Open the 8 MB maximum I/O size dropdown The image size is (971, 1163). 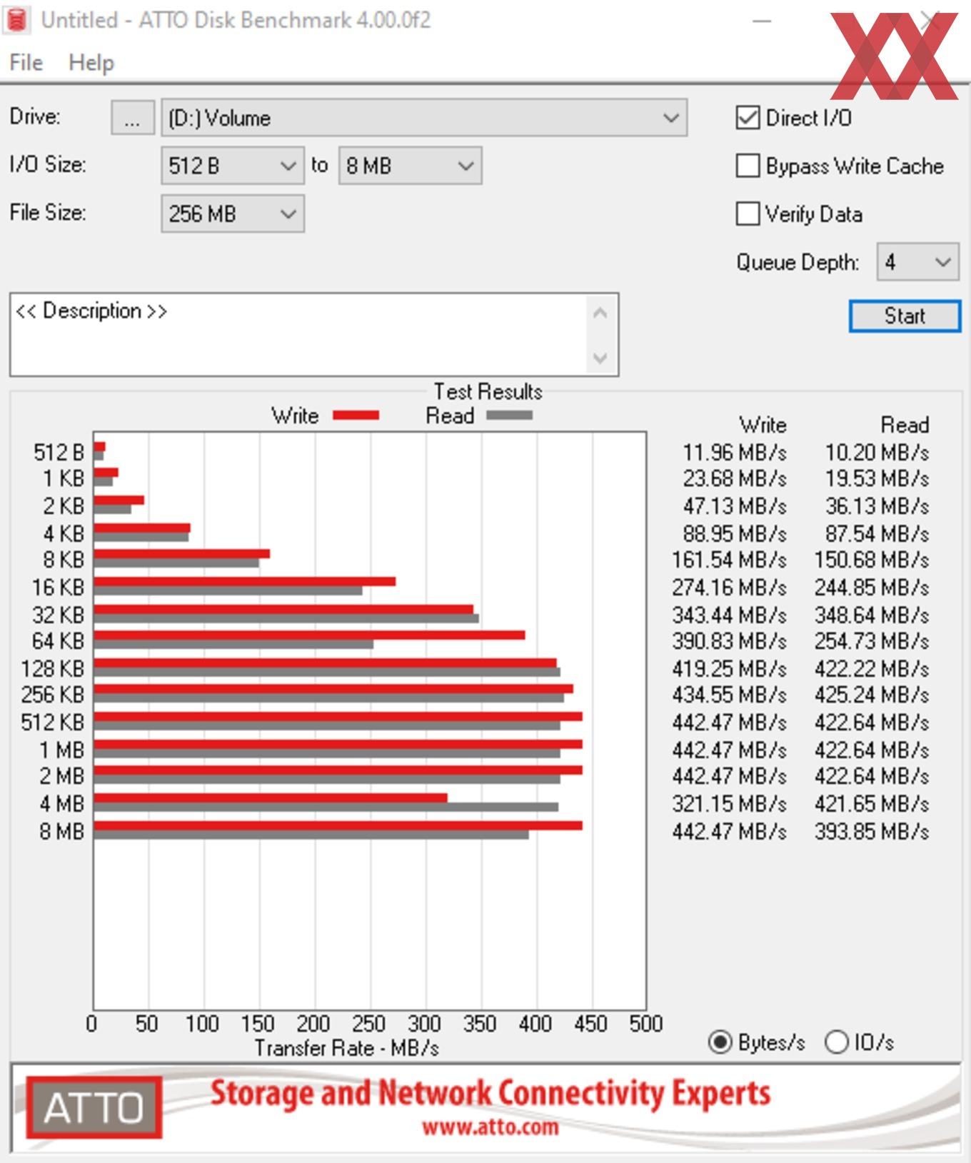click(x=411, y=166)
